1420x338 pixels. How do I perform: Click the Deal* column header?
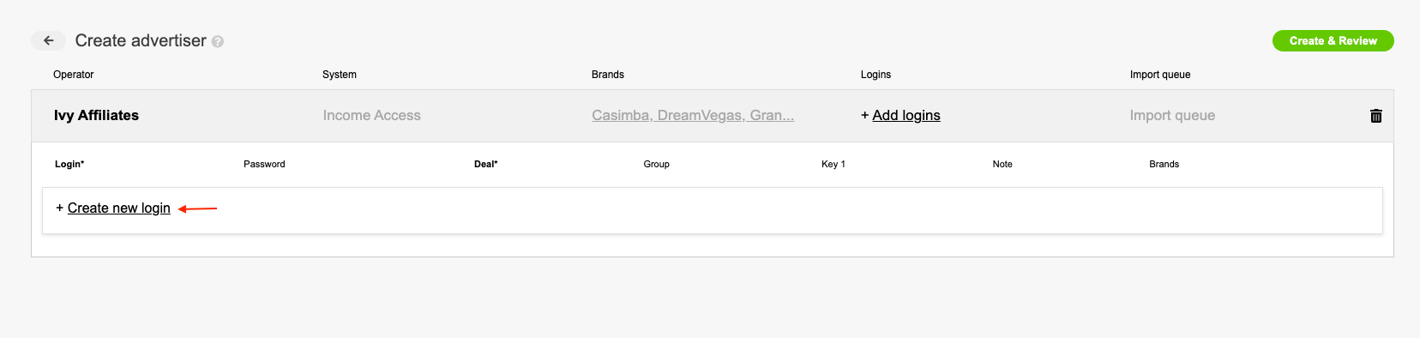(486, 164)
